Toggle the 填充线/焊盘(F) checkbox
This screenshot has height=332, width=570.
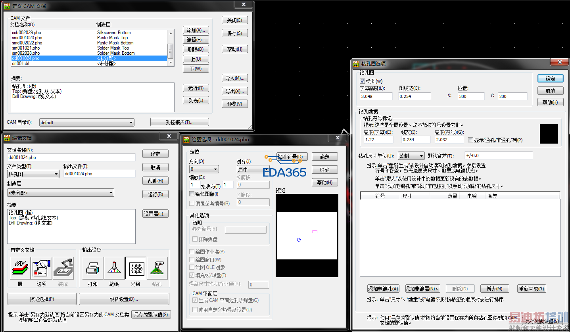(x=192, y=275)
